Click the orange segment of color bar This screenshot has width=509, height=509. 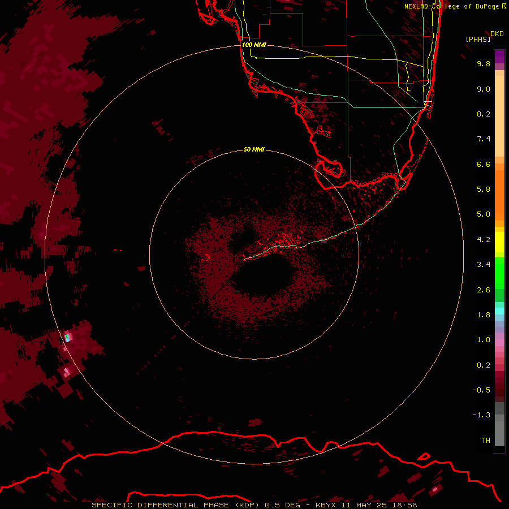(x=499, y=195)
